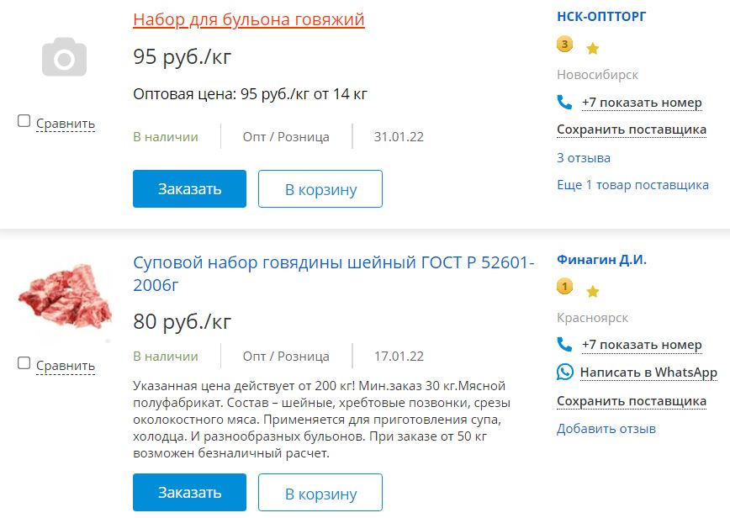Click the camera placeholder image icon

(64, 57)
